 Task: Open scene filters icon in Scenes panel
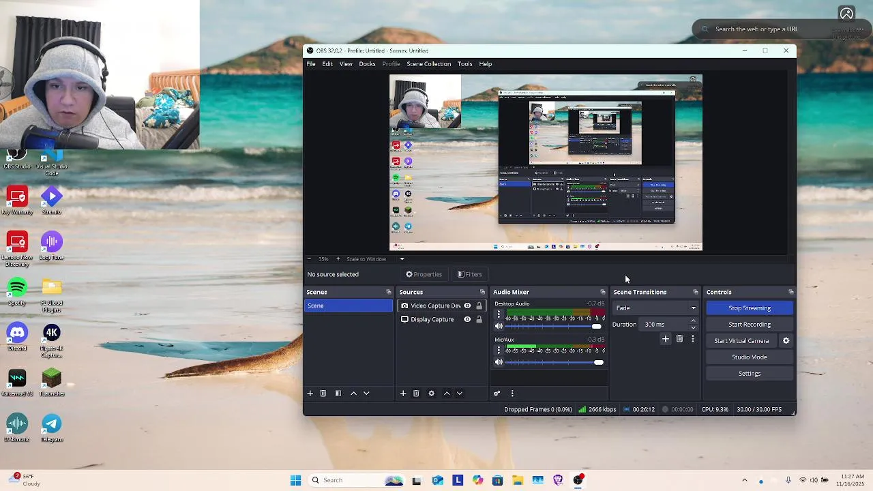pos(338,393)
